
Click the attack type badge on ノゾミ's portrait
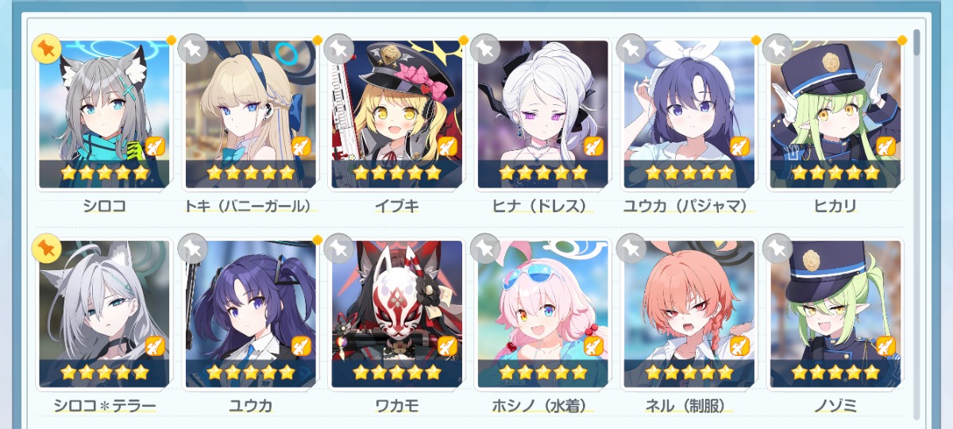(886, 346)
